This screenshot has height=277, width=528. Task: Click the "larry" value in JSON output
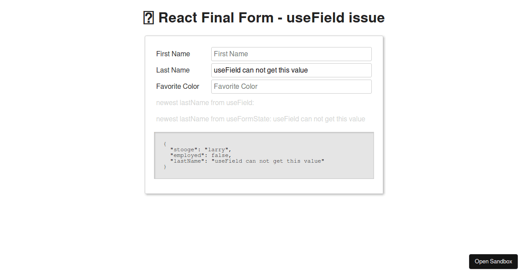(x=216, y=149)
